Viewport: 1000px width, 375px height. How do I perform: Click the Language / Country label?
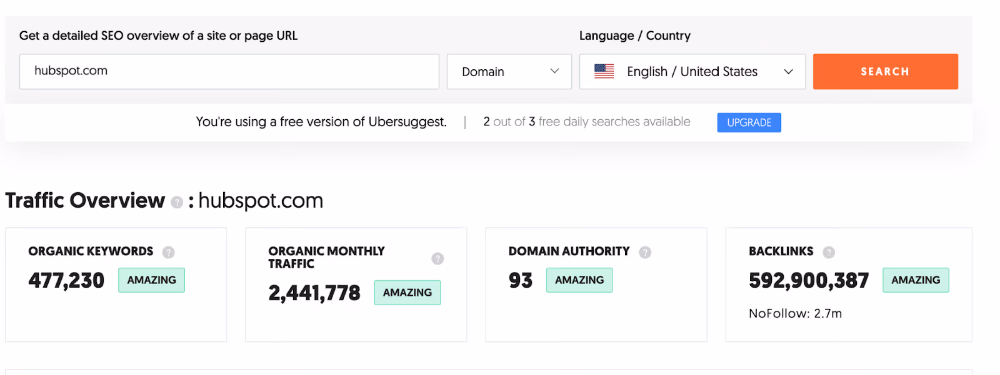coord(635,36)
